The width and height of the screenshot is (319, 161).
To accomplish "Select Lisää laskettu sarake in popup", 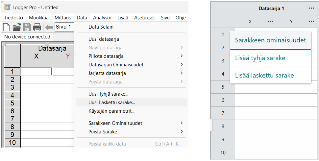I will tap(271, 75).
